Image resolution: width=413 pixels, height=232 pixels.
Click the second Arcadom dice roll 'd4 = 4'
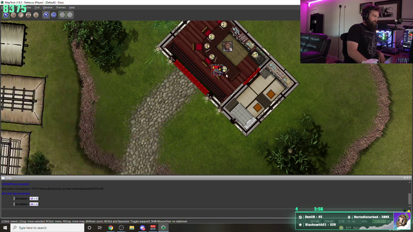click(x=34, y=204)
